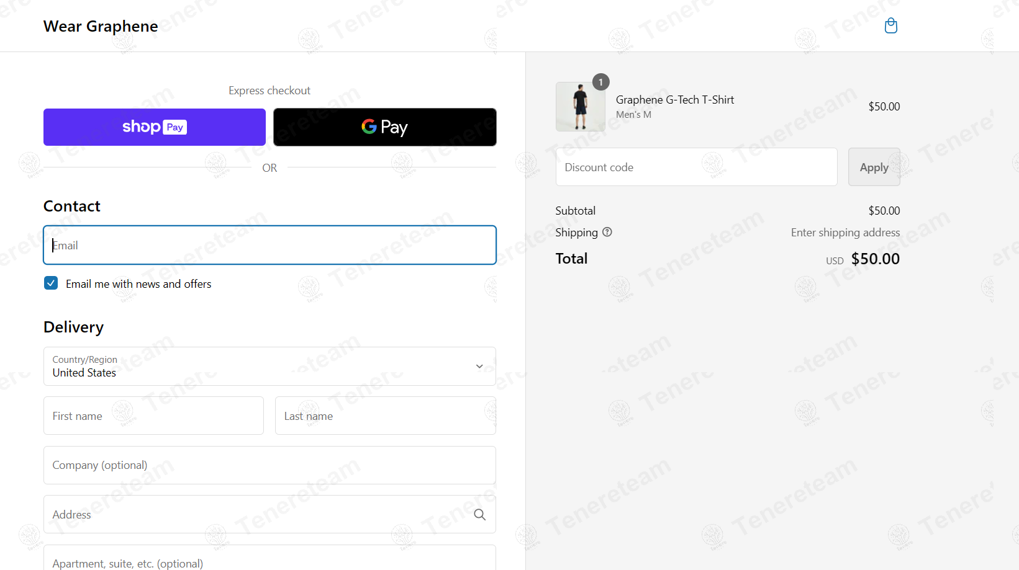
Task: Pay with Shop Pay express button
Action: [x=155, y=127]
